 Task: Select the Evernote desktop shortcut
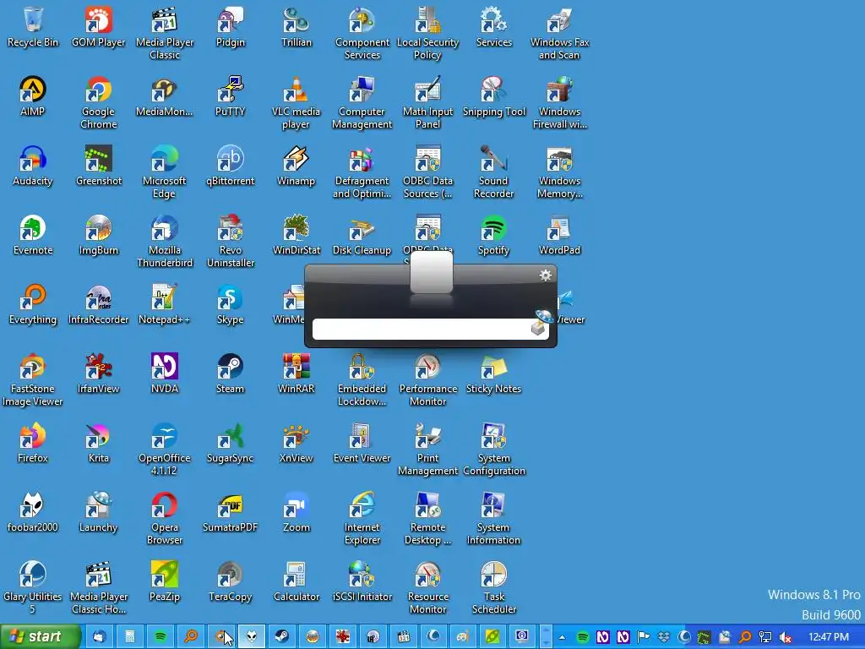click(x=33, y=236)
